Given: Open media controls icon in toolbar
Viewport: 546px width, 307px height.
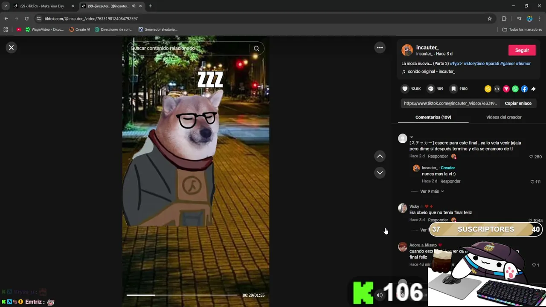Looking at the screenshot, I should pos(519,19).
